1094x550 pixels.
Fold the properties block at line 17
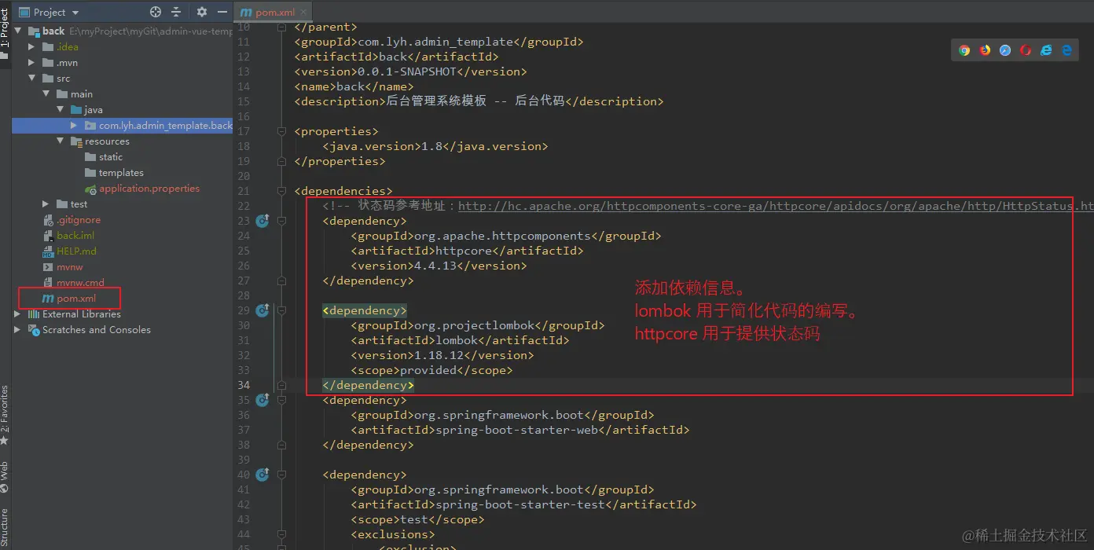(x=281, y=131)
